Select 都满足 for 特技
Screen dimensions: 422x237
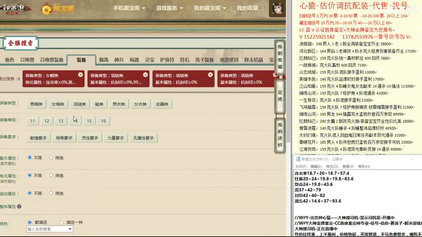pyautogui.click(x=30, y=223)
